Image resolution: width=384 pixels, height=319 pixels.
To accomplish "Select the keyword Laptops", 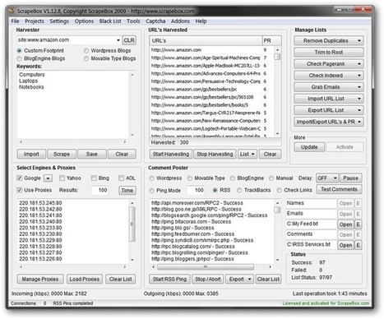I will point(28,81).
